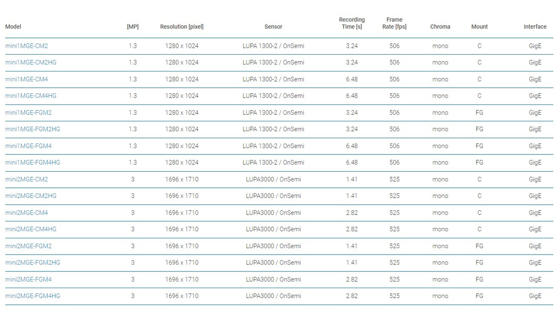Select the 2.82 recording time in mini2MGE-FGM4HG row

click(x=352, y=296)
